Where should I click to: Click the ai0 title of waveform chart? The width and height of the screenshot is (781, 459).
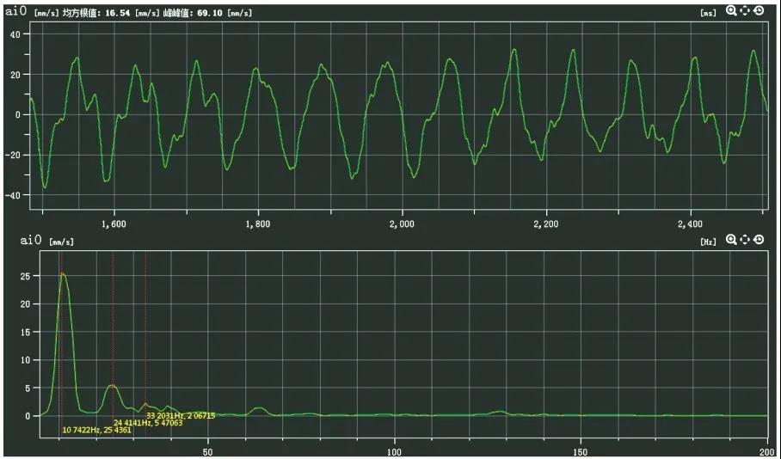[15, 12]
